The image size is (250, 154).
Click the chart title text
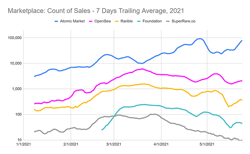coord(96,11)
